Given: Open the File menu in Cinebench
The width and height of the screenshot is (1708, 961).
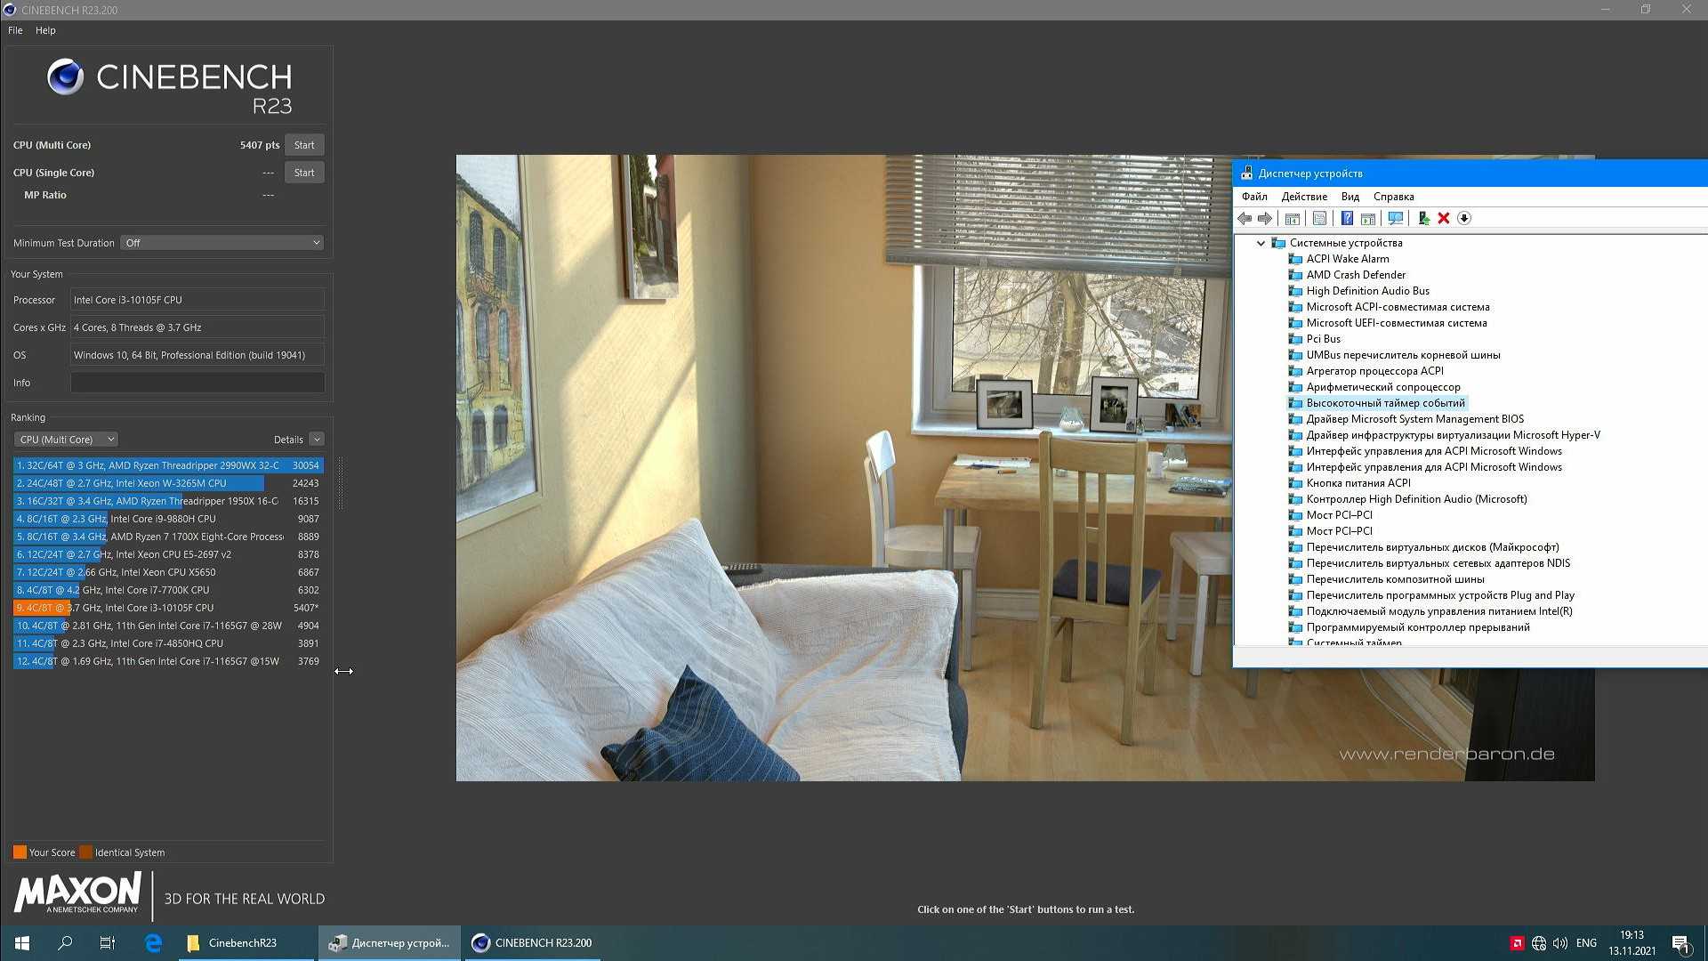Looking at the screenshot, I should pyautogui.click(x=15, y=30).
